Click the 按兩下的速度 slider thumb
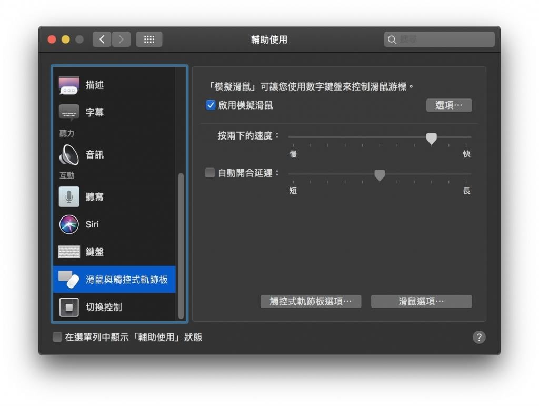 432,138
